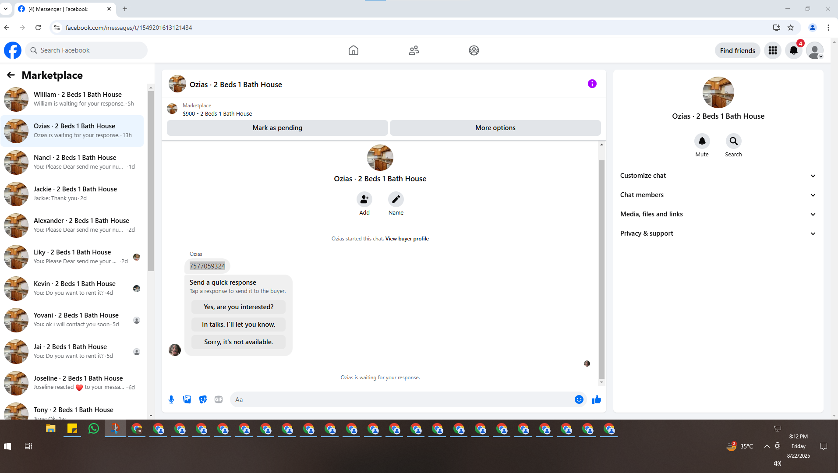This screenshot has height=473, width=838.
Task: Open Nanci 2 Beds 1 Bath House chat
Action: (72, 162)
